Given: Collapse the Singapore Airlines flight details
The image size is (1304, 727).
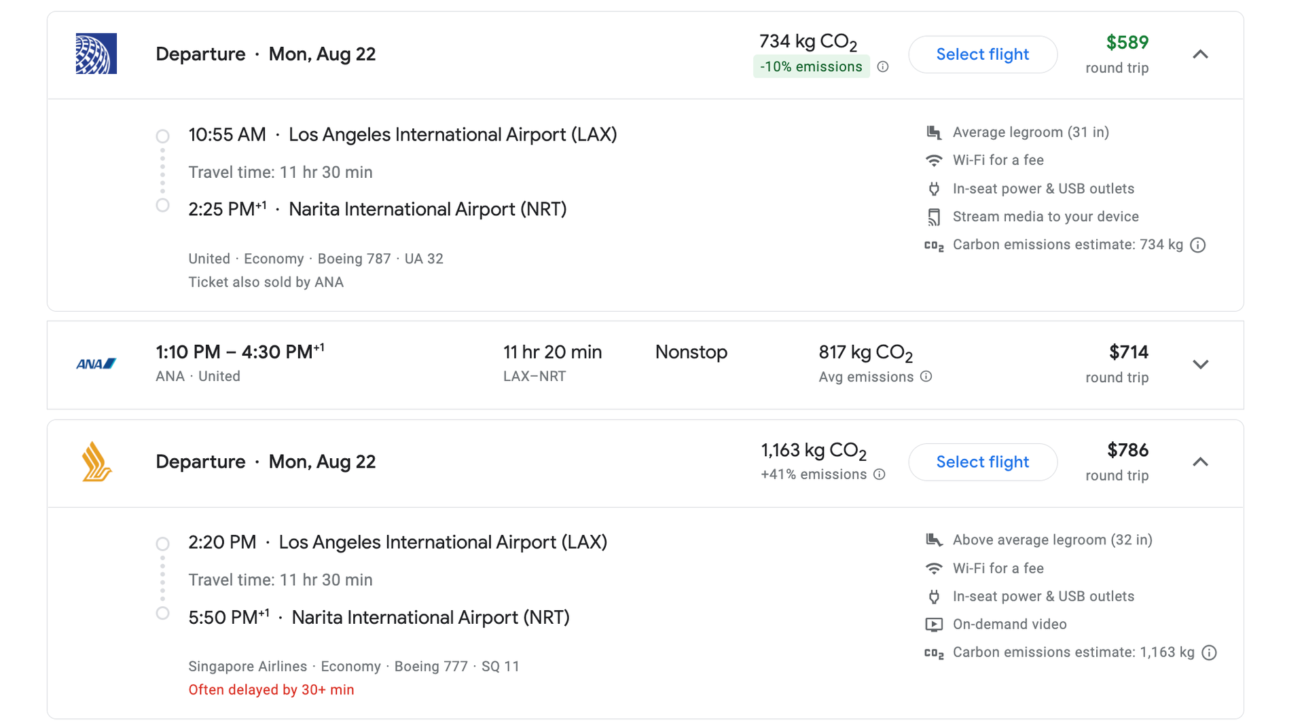Looking at the screenshot, I should point(1201,462).
